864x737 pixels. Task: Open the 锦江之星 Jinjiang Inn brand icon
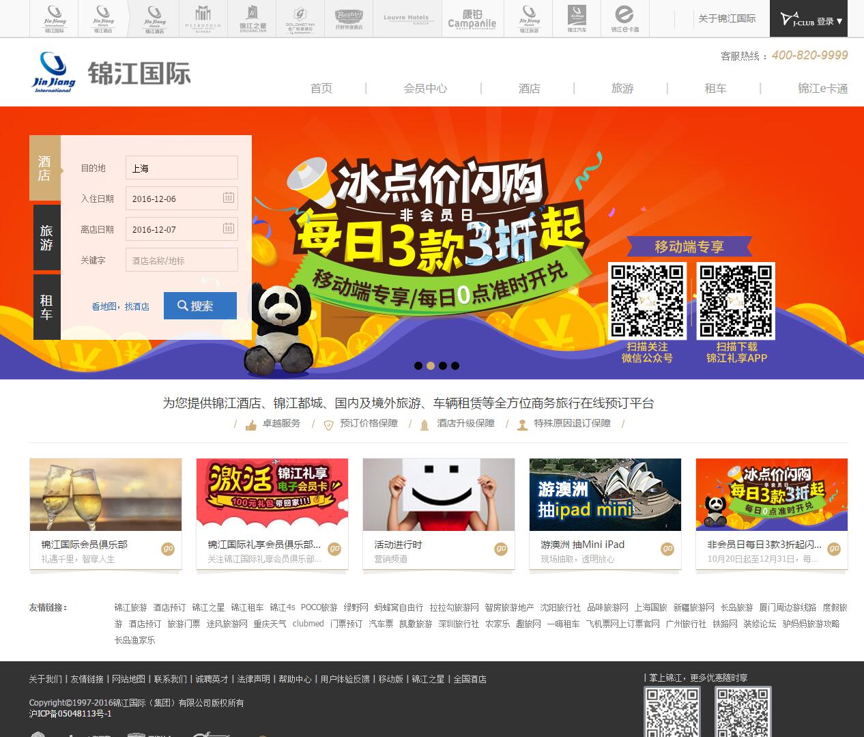[x=253, y=18]
